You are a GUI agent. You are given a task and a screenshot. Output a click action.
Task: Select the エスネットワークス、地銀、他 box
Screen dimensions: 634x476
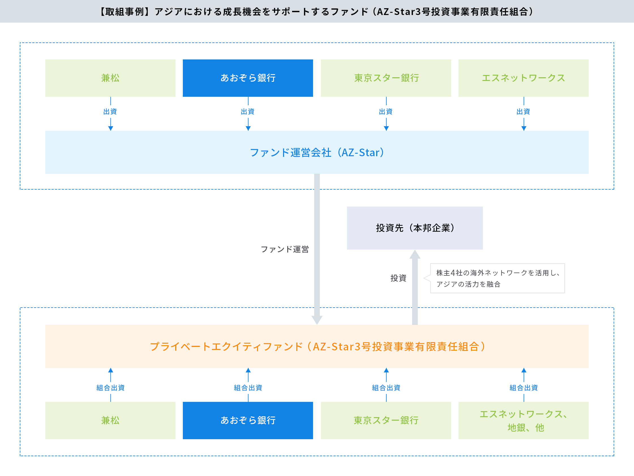click(524, 421)
